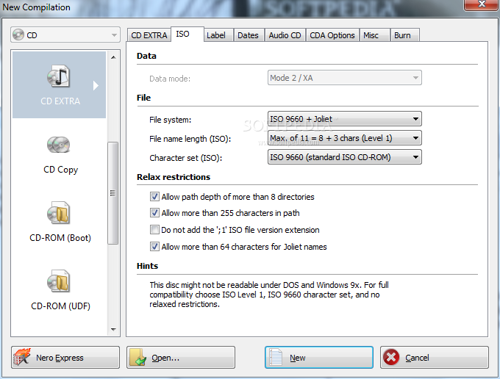Open the Character set (ISO) dropdown
500x379 pixels.
pyautogui.click(x=345, y=157)
